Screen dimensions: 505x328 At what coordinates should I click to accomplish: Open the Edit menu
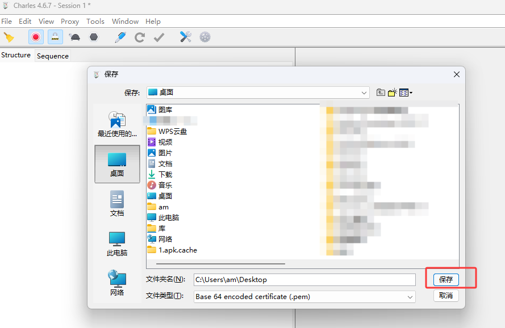tap(25, 21)
